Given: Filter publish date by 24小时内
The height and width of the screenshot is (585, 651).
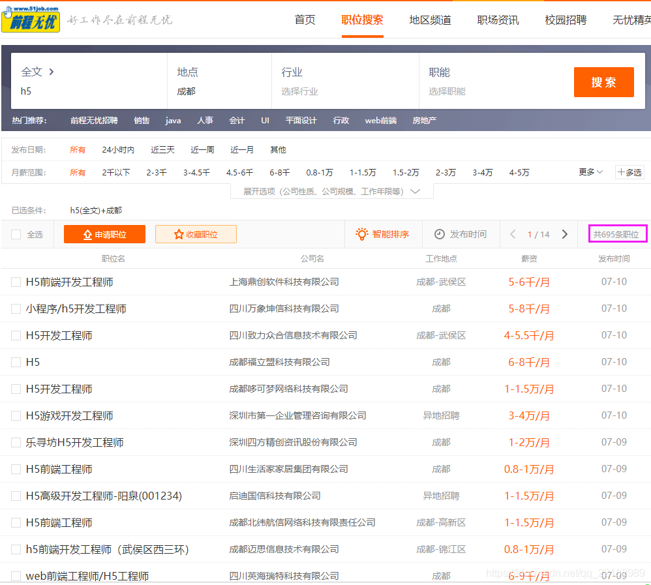Looking at the screenshot, I should tap(118, 149).
